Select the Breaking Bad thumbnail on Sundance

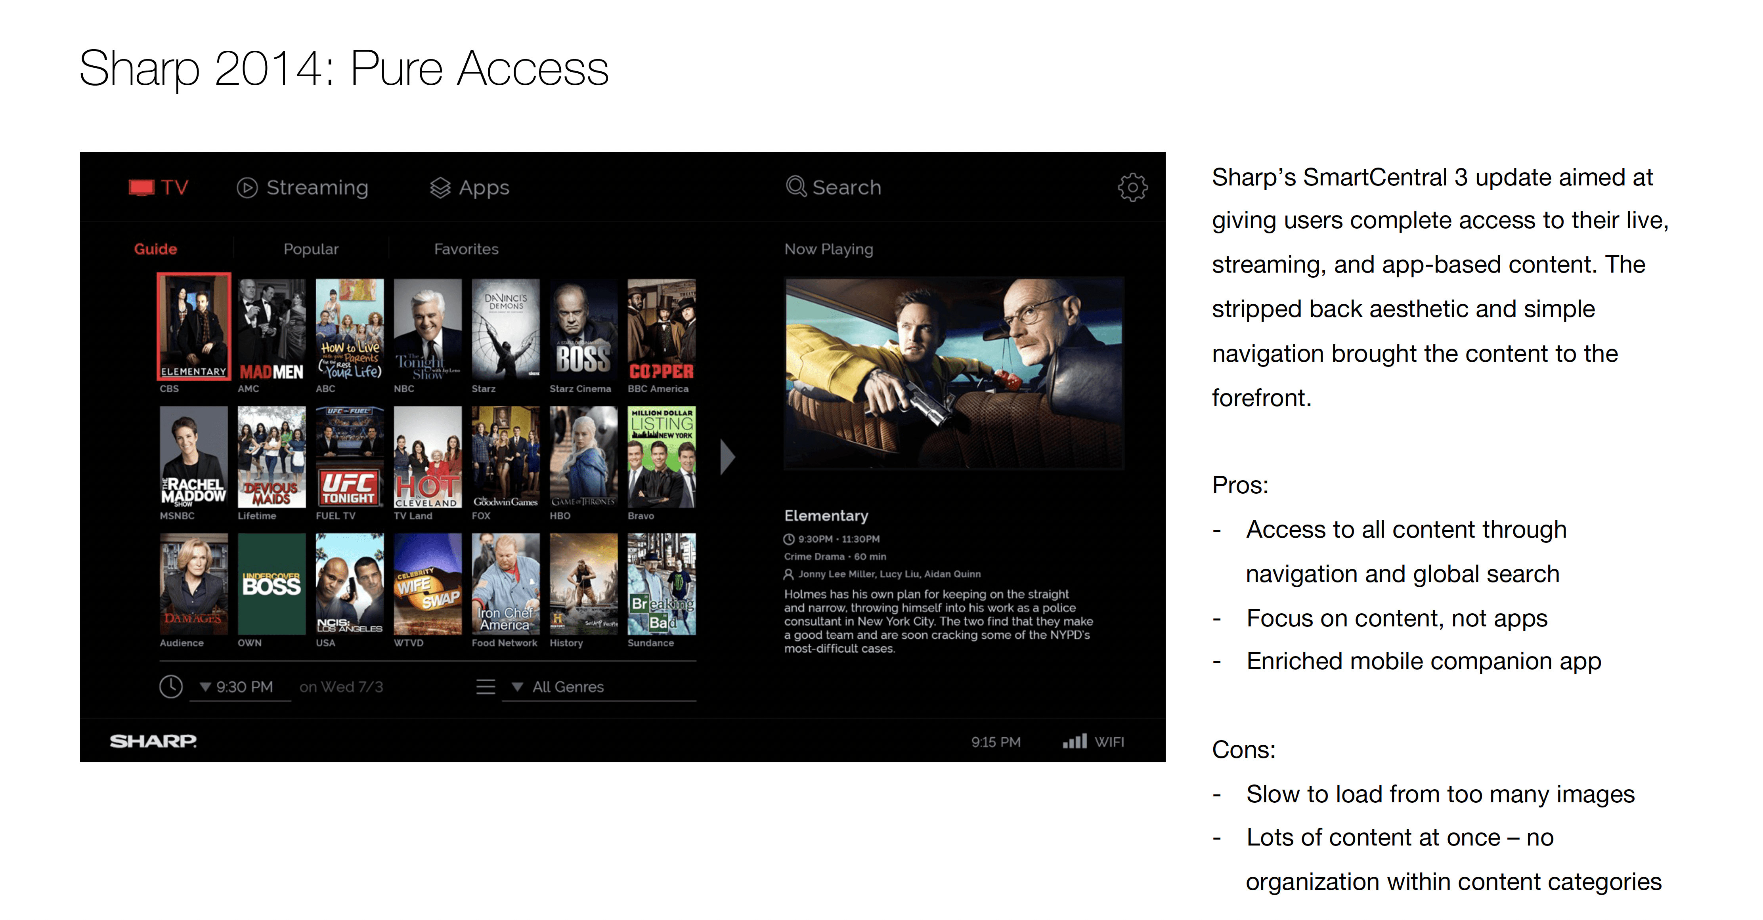[x=662, y=584]
